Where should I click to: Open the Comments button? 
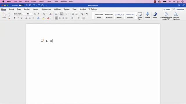[x=179, y=10]
